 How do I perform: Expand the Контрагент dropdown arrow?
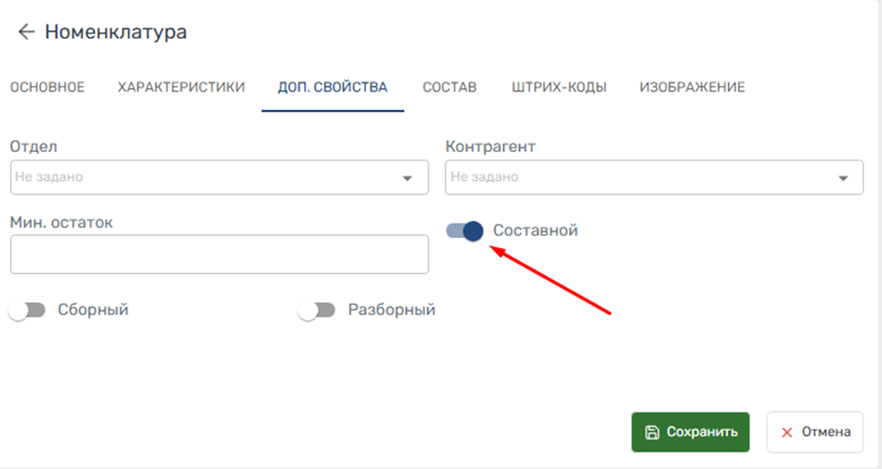[x=842, y=178]
